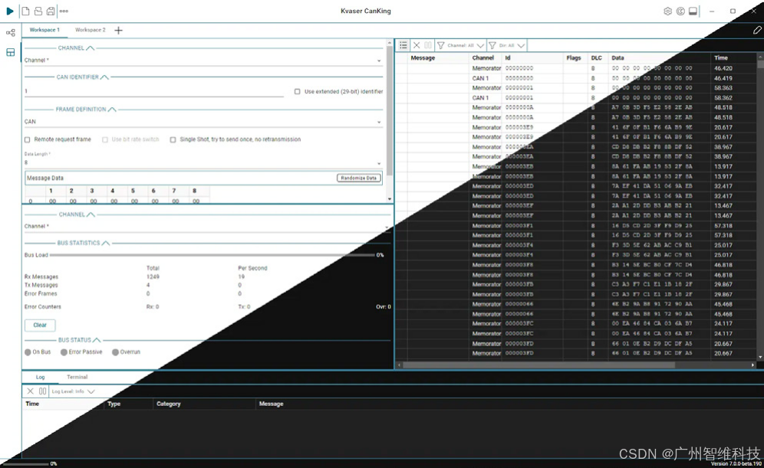Create a new project file
This screenshot has width=764, height=468.
coord(26,11)
